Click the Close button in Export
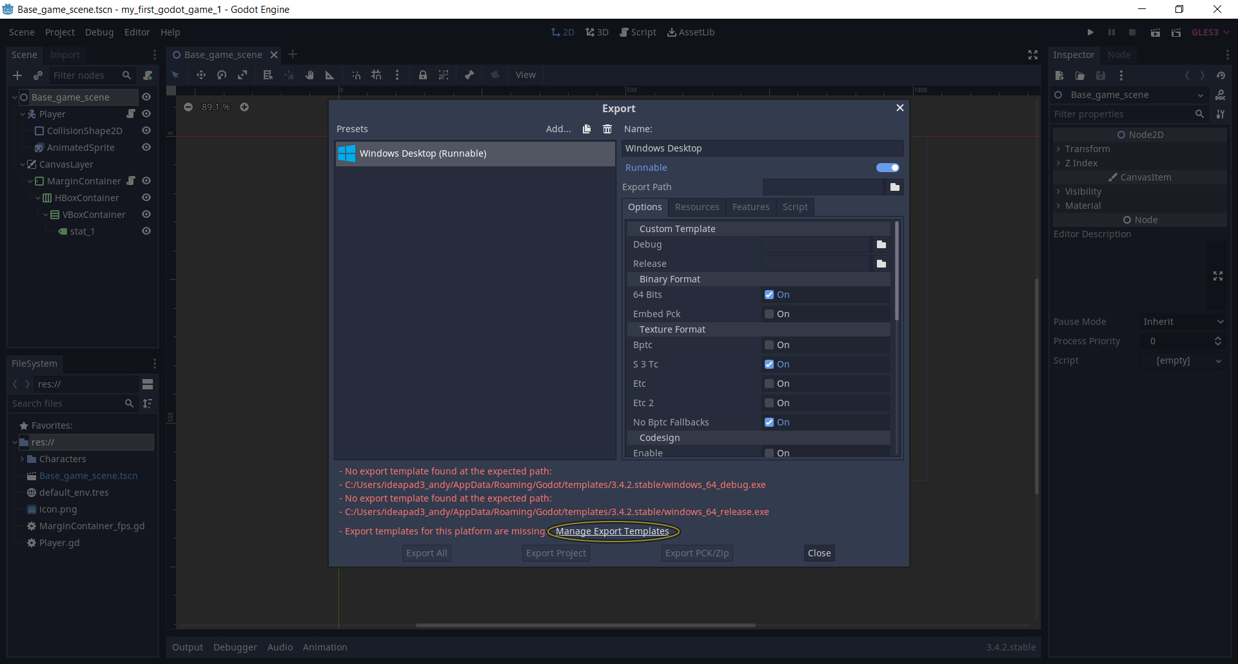This screenshot has height=664, width=1238. click(820, 553)
